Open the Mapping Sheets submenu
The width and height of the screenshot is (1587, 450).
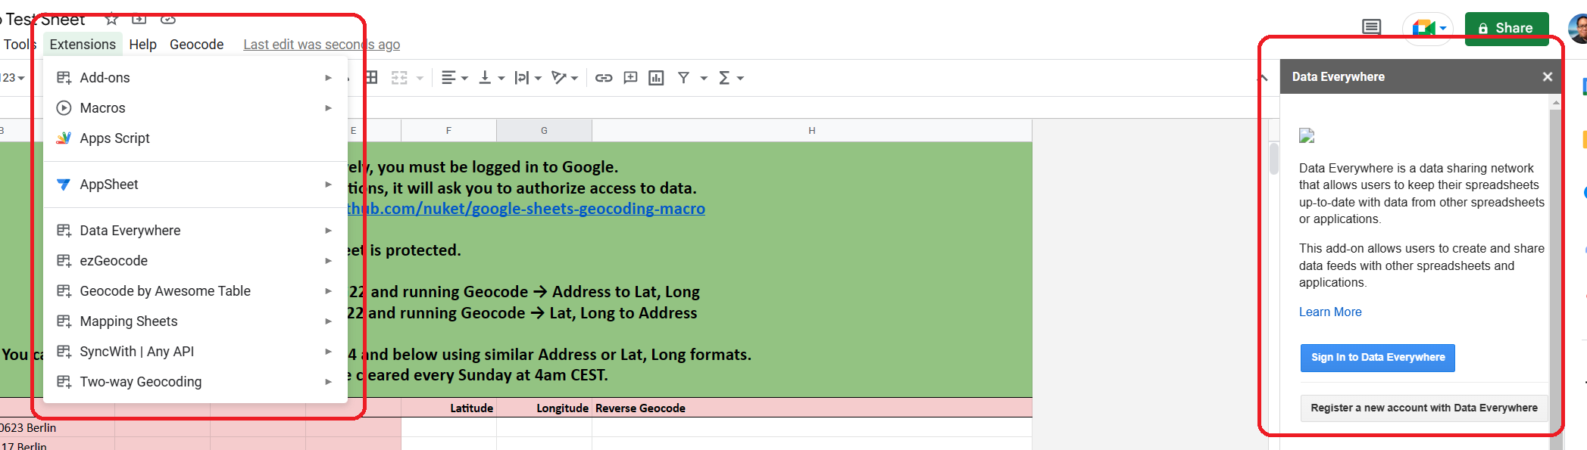coord(195,321)
